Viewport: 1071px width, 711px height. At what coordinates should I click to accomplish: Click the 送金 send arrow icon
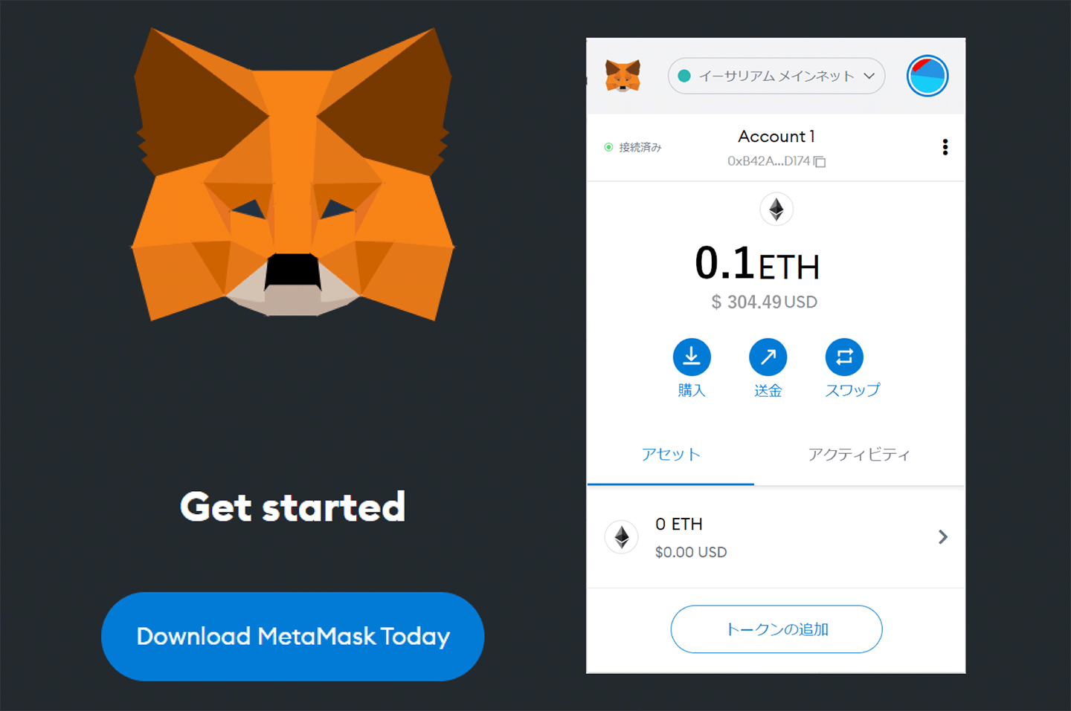tap(768, 357)
